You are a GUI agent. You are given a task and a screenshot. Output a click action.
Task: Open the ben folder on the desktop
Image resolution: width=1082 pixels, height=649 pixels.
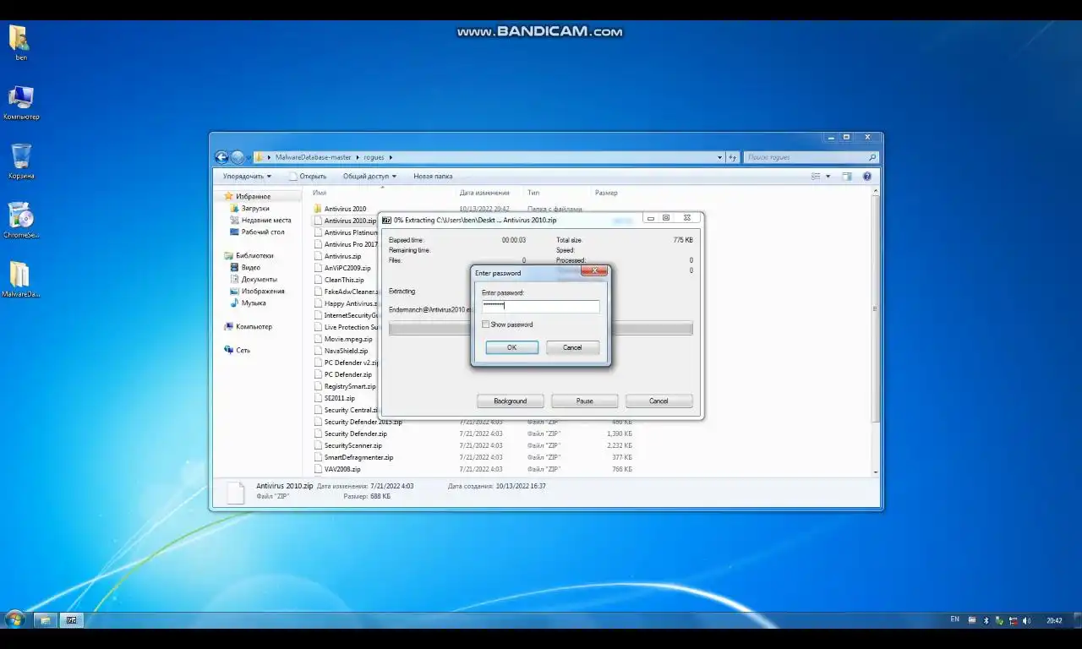point(20,42)
